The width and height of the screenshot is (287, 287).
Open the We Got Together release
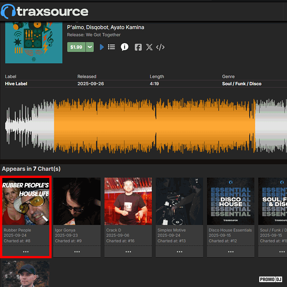[x=103, y=35]
